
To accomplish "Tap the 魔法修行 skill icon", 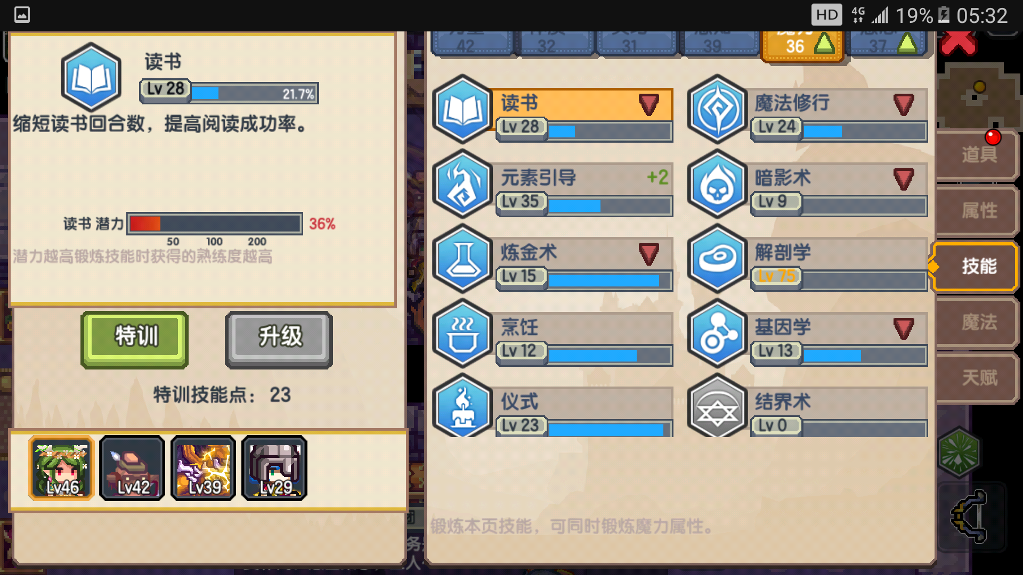I will [717, 110].
